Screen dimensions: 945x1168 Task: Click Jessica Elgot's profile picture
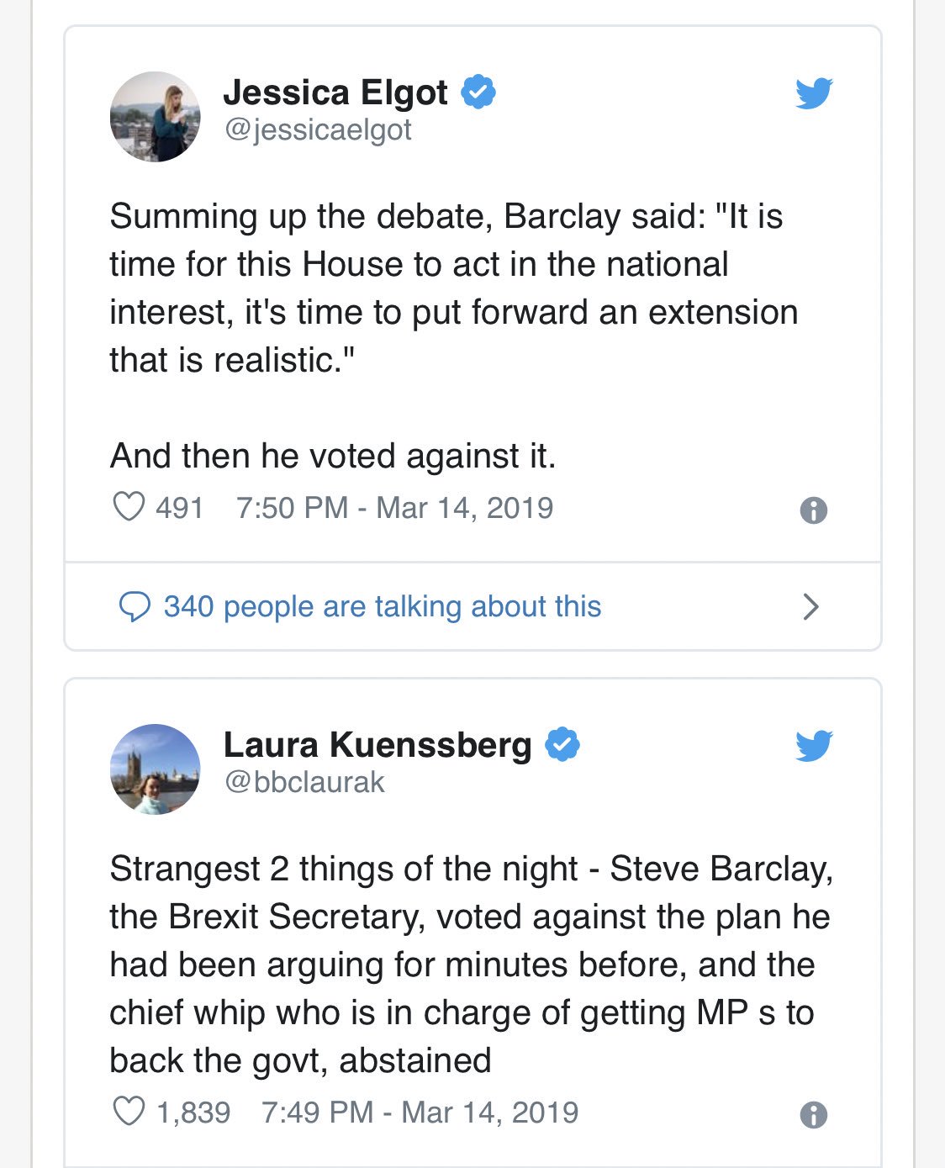point(156,117)
